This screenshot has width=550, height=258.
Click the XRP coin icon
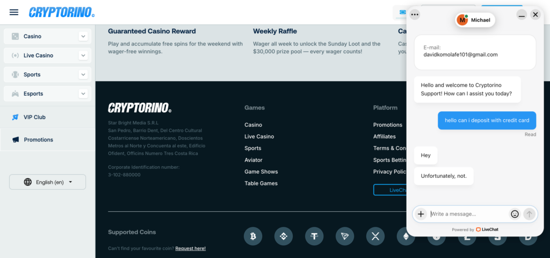375,236
